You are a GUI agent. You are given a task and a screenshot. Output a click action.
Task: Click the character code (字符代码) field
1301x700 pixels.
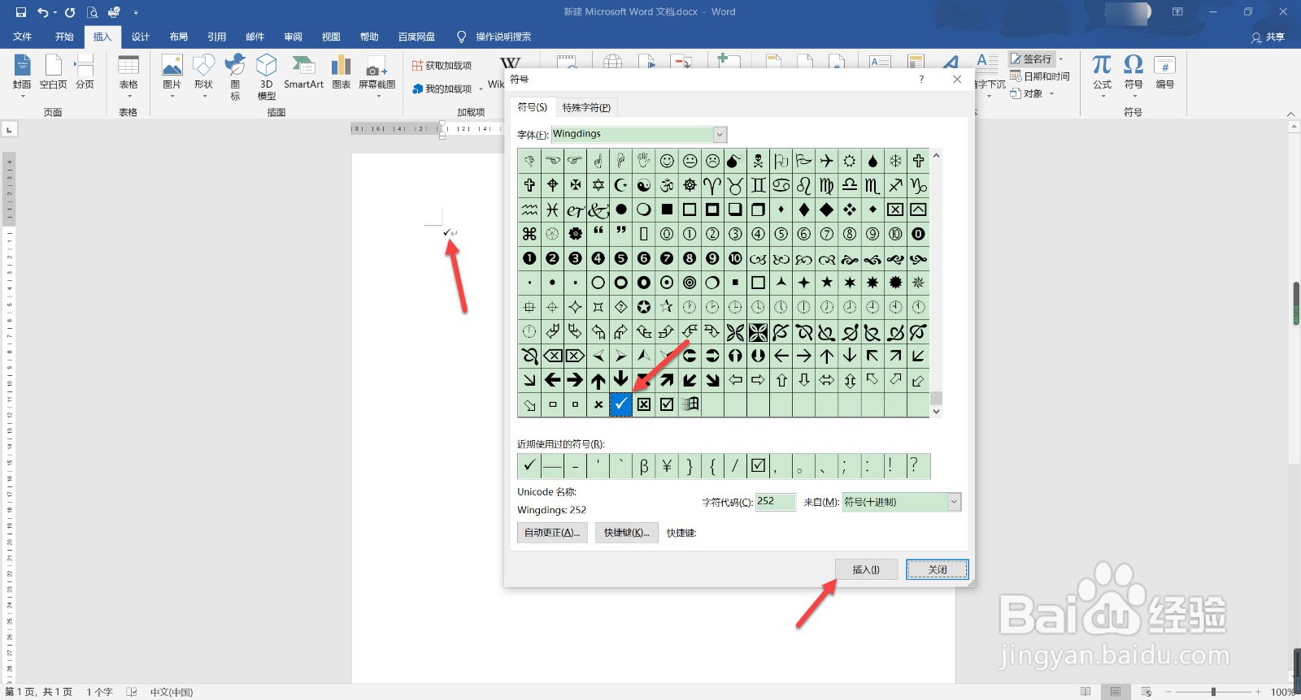pos(776,502)
